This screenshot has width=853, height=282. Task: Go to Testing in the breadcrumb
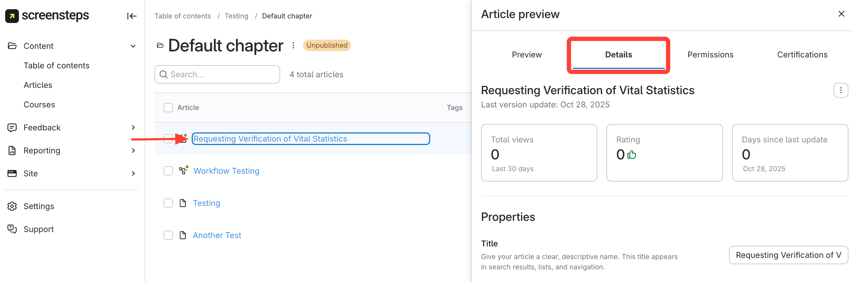point(236,16)
